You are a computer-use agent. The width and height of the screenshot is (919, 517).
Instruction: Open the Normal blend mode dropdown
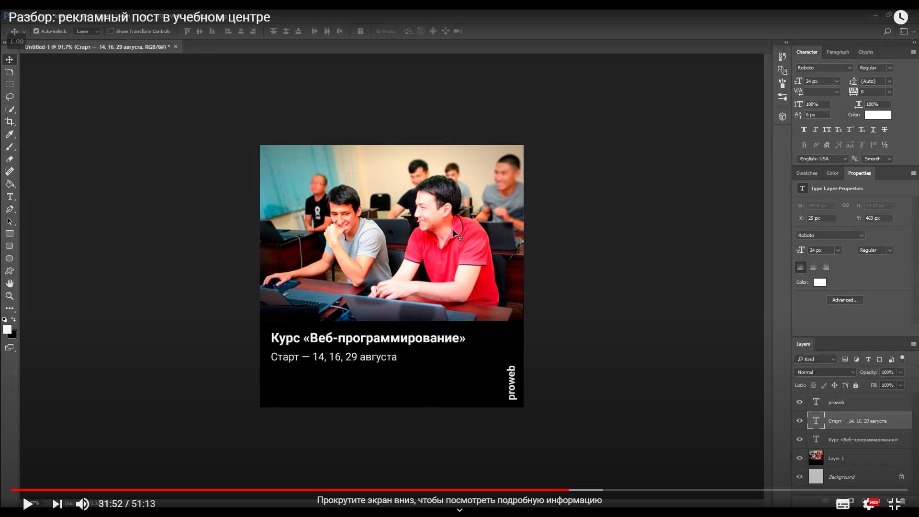click(825, 372)
